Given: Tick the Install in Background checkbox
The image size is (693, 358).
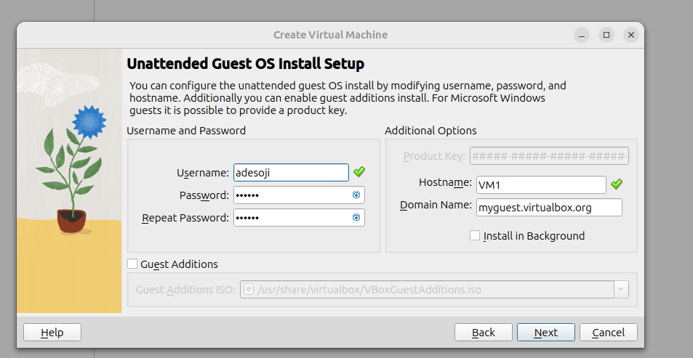Looking at the screenshot, I should (475, 235).
